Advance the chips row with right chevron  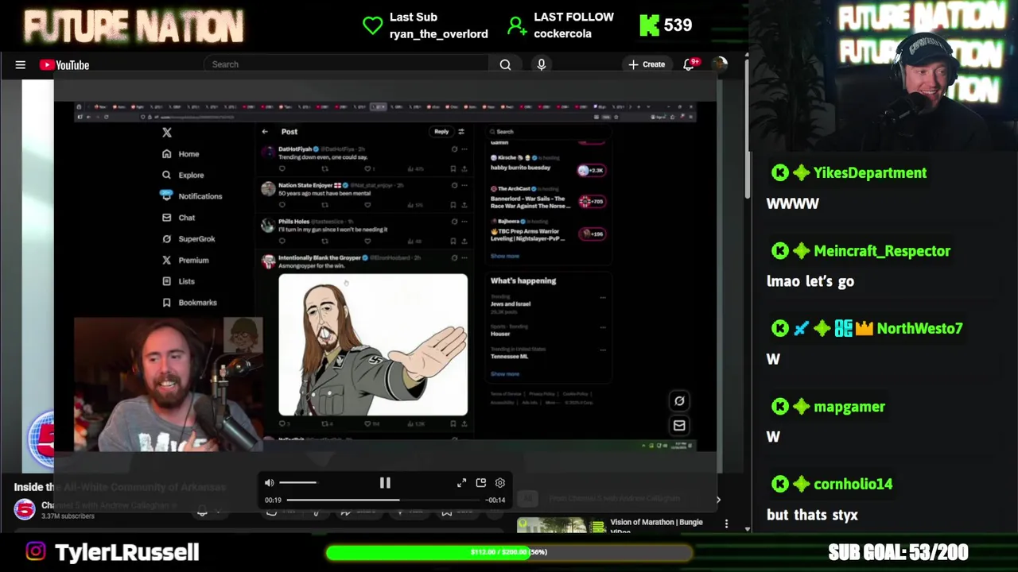point(718,500)
